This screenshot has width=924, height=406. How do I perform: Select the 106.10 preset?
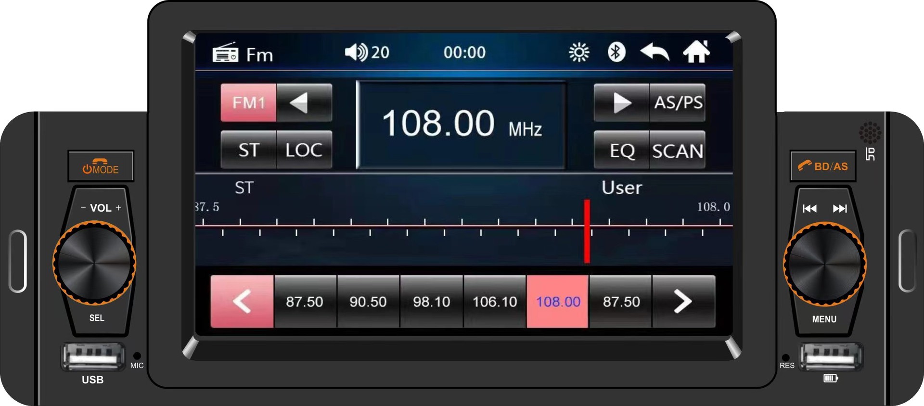click(x=495, y=302)
